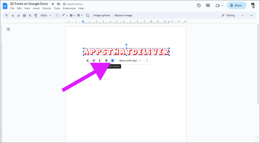Rename the 3D Fonts on Google Docs title
This screenshot has height=143, width=260.
click(x=29, y=4)
